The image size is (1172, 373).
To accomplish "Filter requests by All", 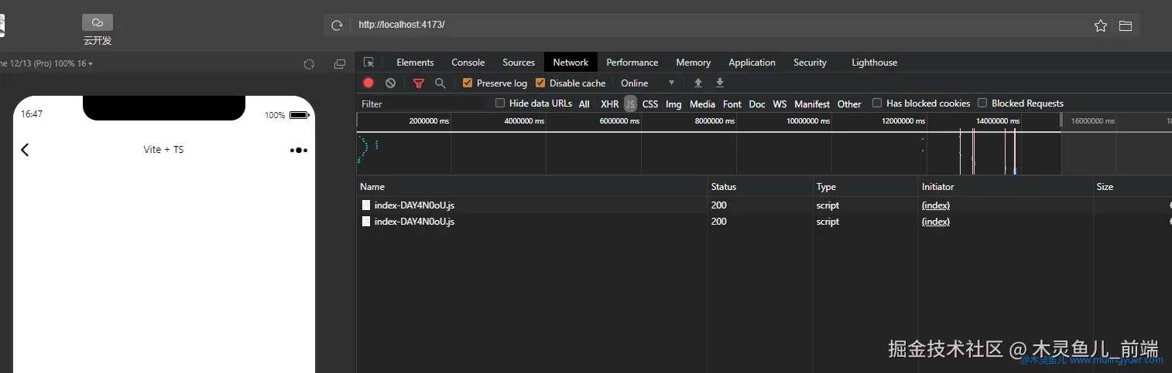I will pos(584,103).
